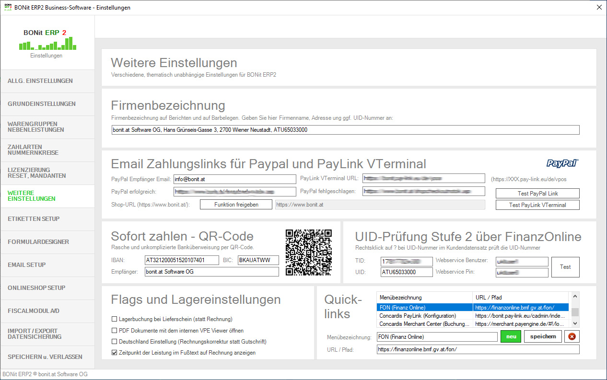Click Funktion freigeben button
Image resolution: width=607 pixels, height=380 pixels.
(x=236, y=205)
